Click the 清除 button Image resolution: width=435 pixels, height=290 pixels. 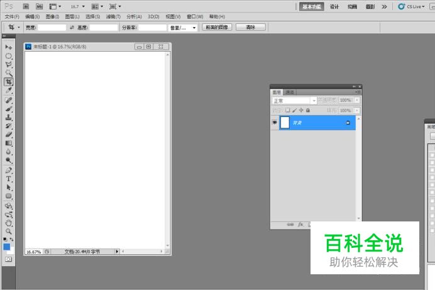pos(251,27)
